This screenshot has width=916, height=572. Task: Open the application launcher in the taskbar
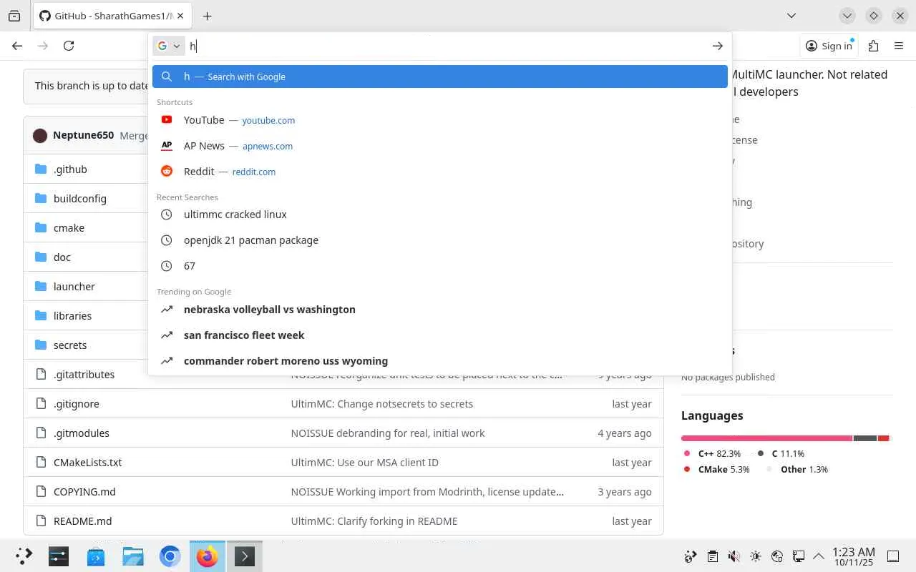24,556
